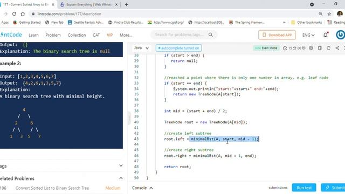
Task: Click the Run test button
Action: 304,188
